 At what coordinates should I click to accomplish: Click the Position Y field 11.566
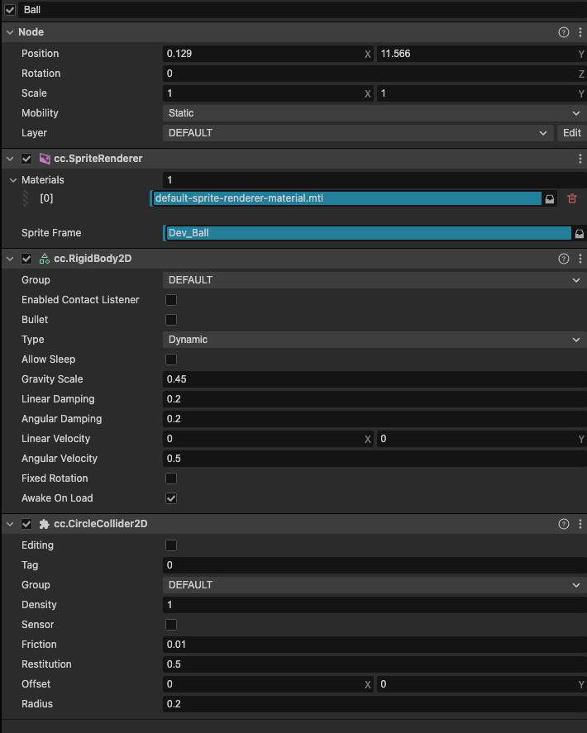click(481, 54)
